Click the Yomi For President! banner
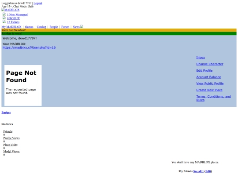Screen dimensions: 238x178 pyautogui.click(x=119, y=30)
